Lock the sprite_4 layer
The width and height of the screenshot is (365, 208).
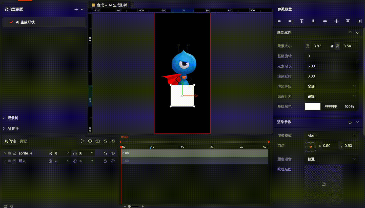point(105,153)
